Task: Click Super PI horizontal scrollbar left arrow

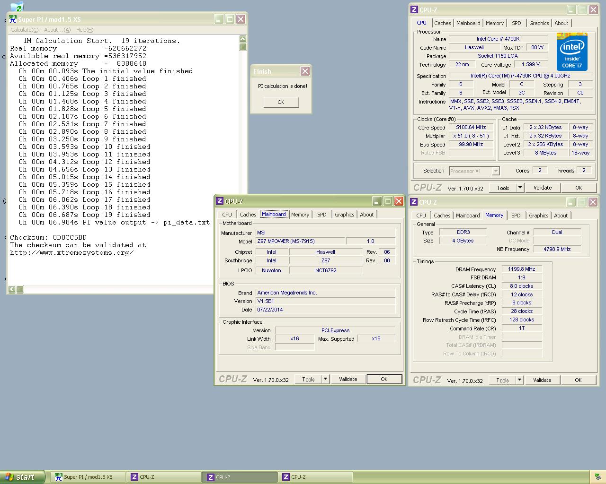Action: [x=12, y=289]
